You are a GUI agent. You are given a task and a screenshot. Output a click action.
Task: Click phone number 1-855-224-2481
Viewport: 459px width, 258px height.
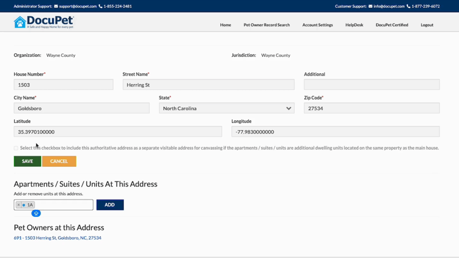point(118,6)
